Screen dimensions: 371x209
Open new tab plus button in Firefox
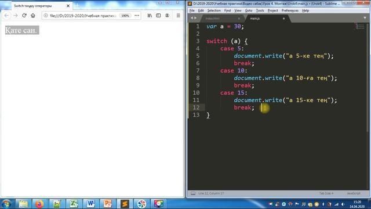77,5
